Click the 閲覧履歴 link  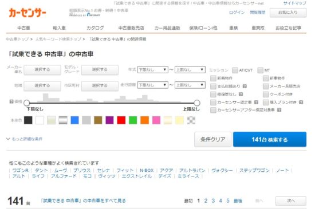(x=258, y=13)
